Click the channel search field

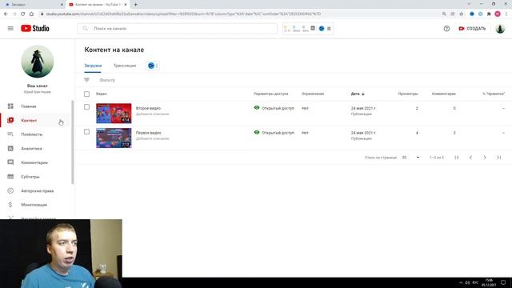[178, 29]
